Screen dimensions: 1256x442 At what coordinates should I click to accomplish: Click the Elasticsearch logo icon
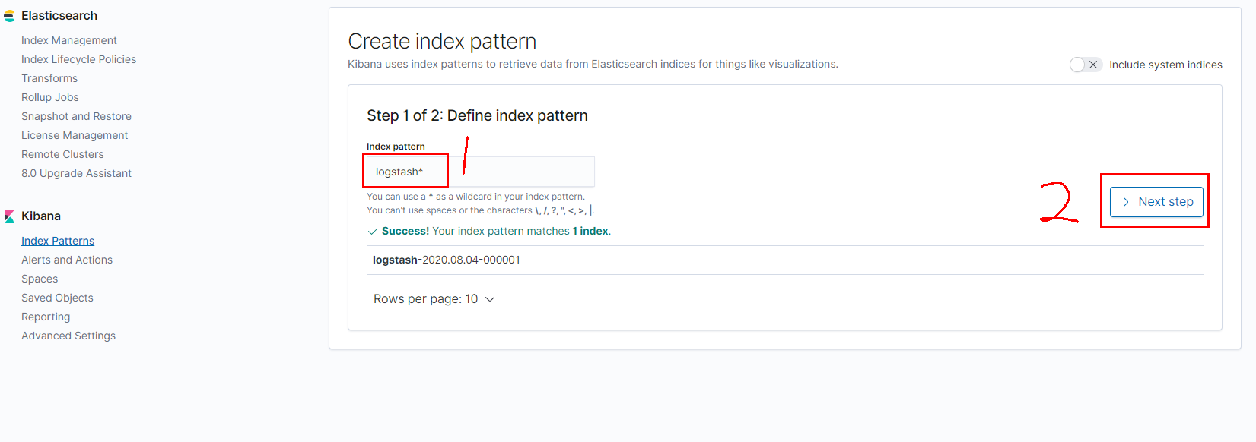point(9,16)
